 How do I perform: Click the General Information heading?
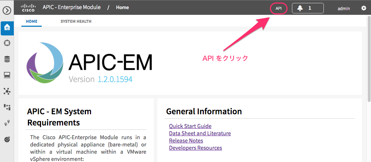point(204,111)
